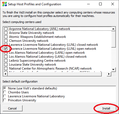Tick Atomic Weapons Establishment network checkbox
119x114 pixels.
6,37
